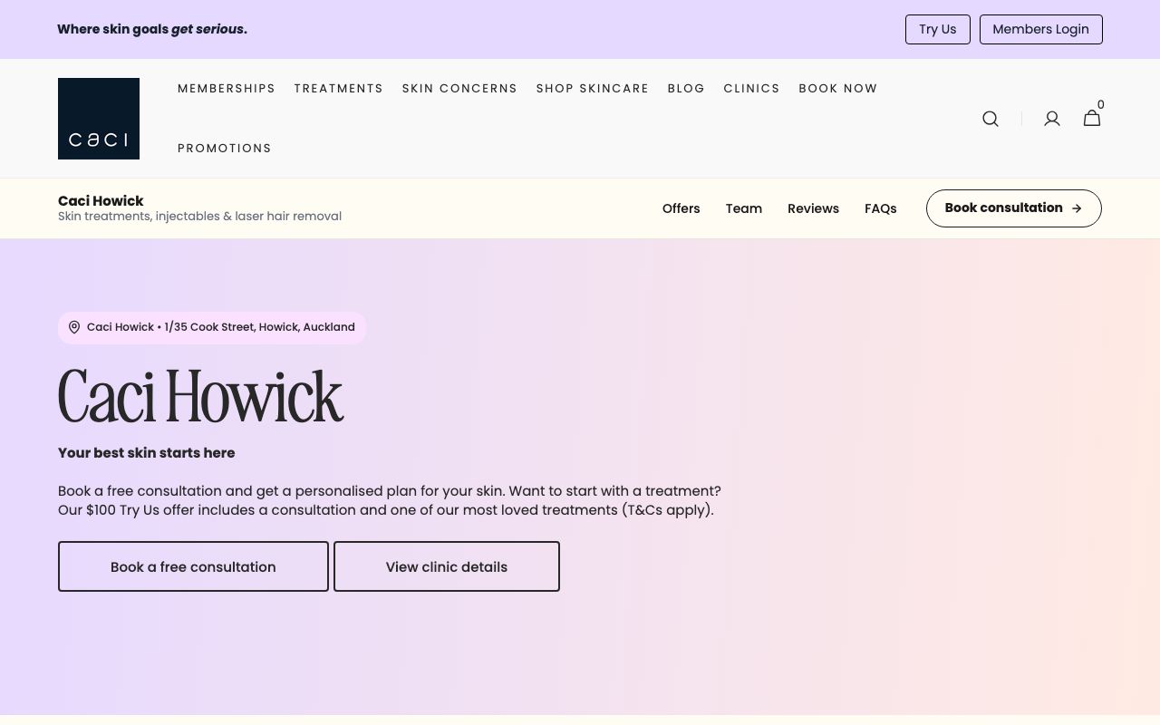Click the location pin icon beside address

click(x=74, y=327)
